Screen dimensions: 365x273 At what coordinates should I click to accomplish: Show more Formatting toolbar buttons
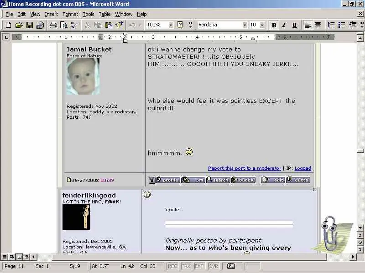[x=362, y=25]
